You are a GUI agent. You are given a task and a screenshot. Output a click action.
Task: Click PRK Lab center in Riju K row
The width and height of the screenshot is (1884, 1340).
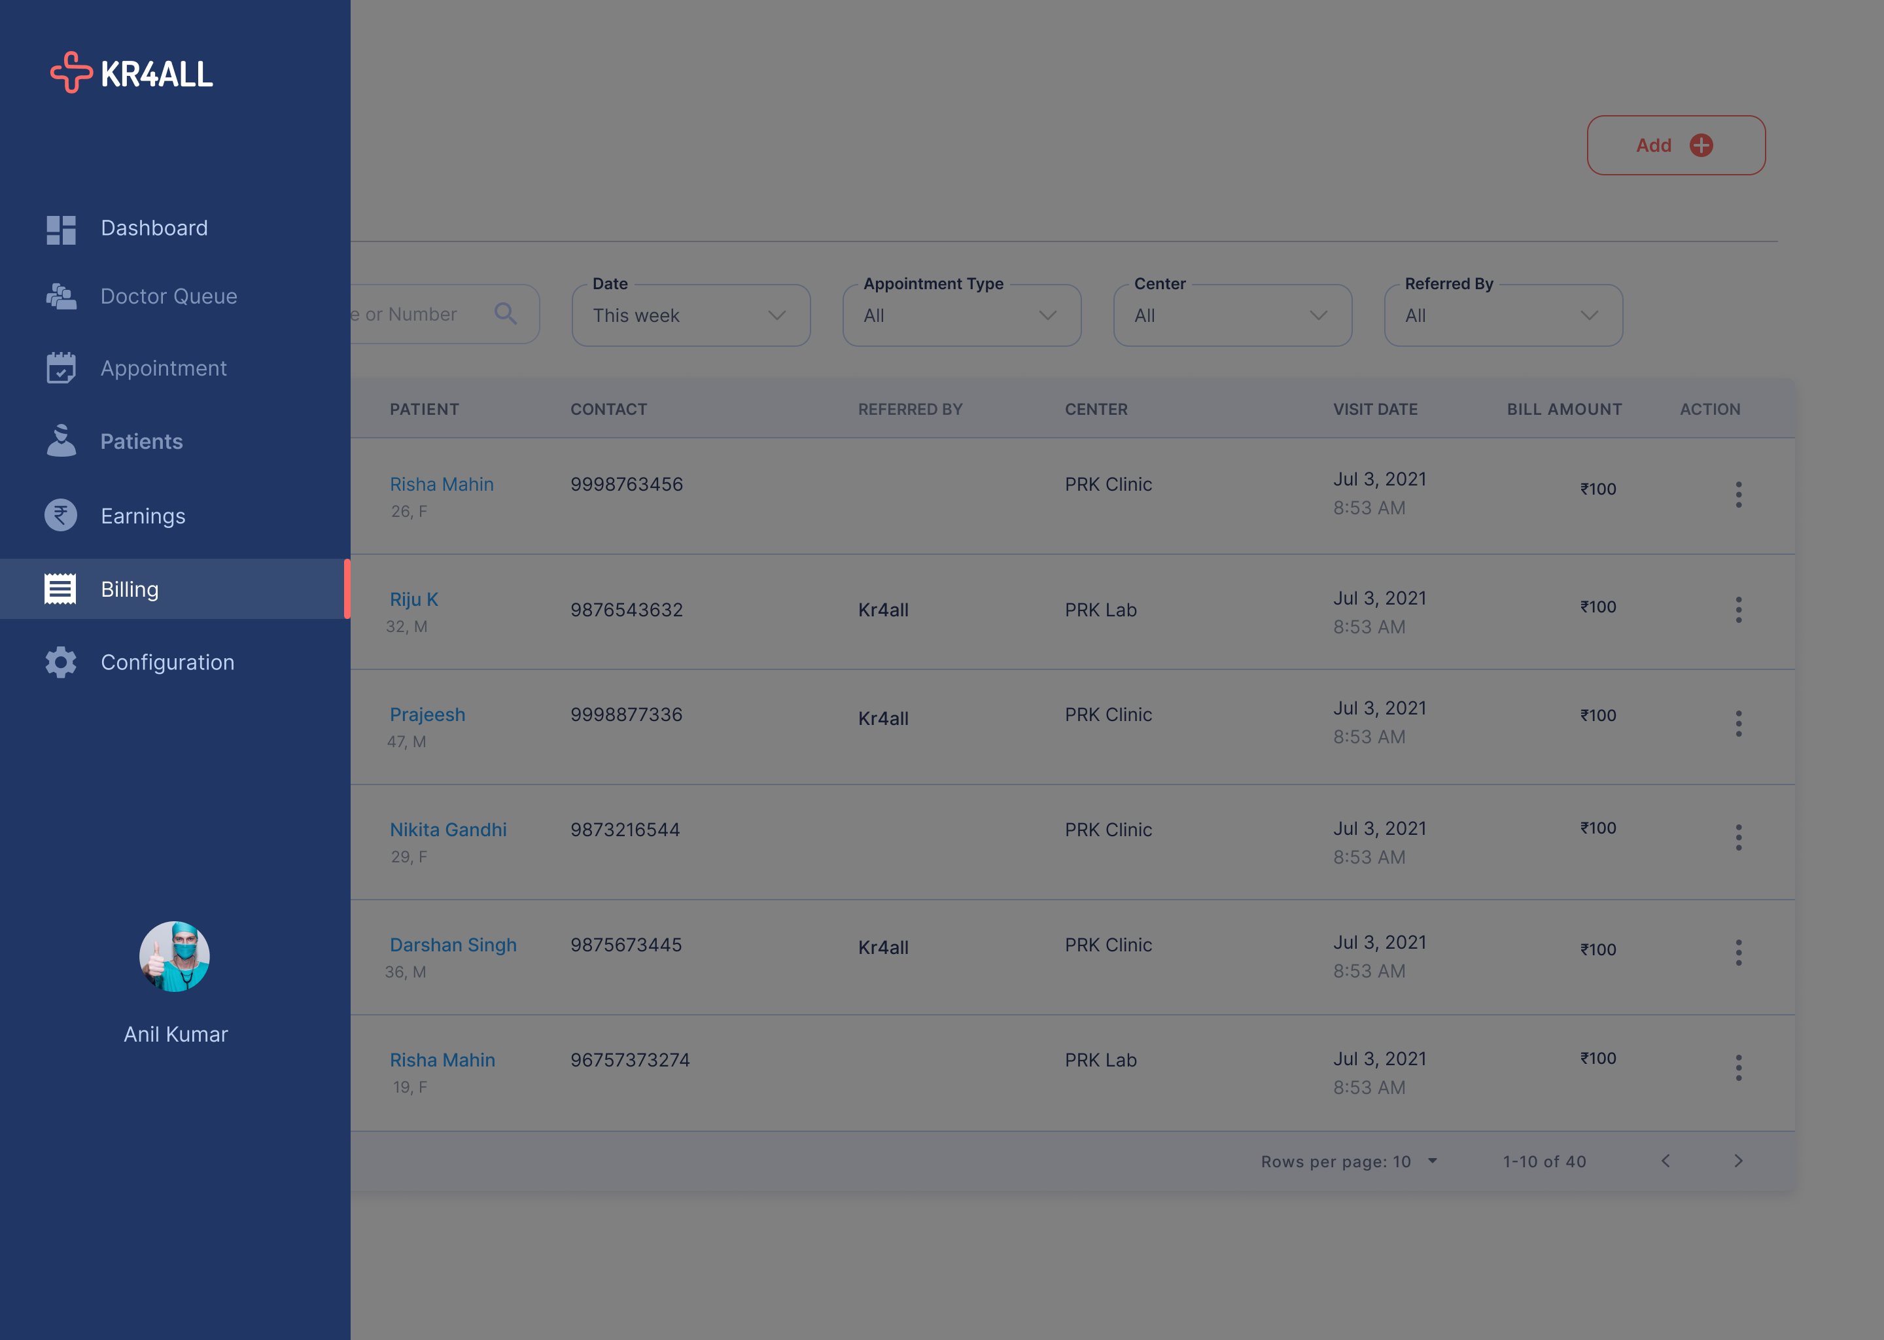pyautogui.click(x=1100, y=610)
